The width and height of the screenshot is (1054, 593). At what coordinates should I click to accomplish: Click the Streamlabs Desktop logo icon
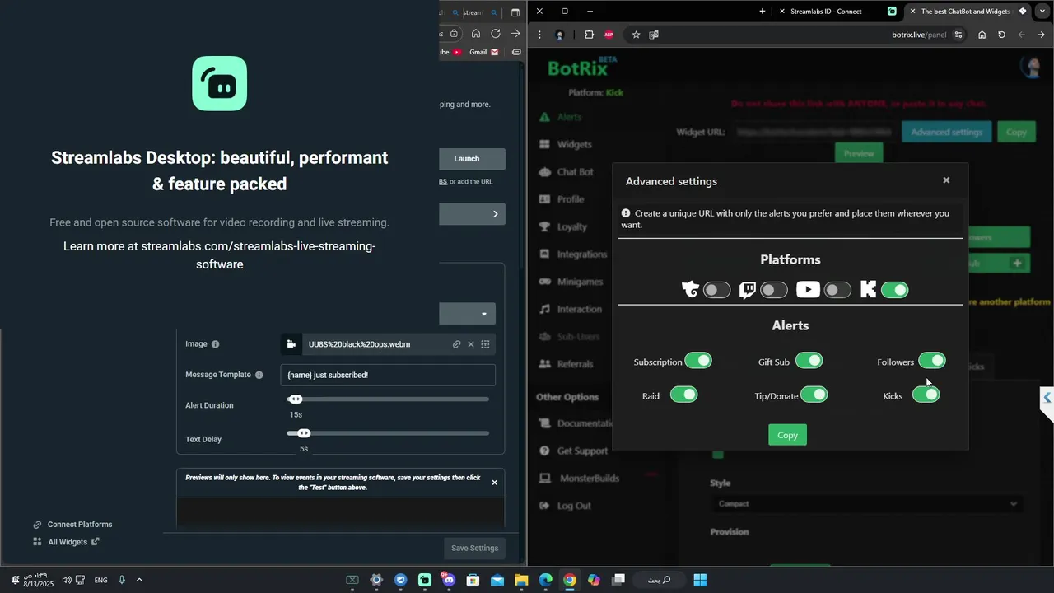point(220,83)
